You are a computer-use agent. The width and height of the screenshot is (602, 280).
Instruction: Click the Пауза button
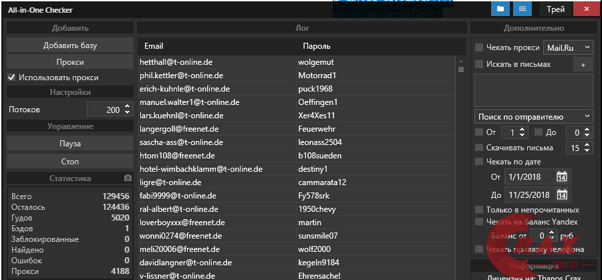(x=70, y=144)
